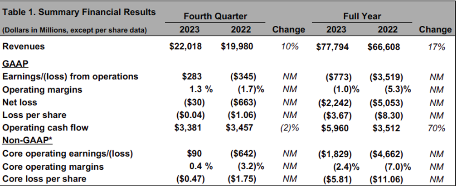Select the Full Year column header

tap(362, 16)
